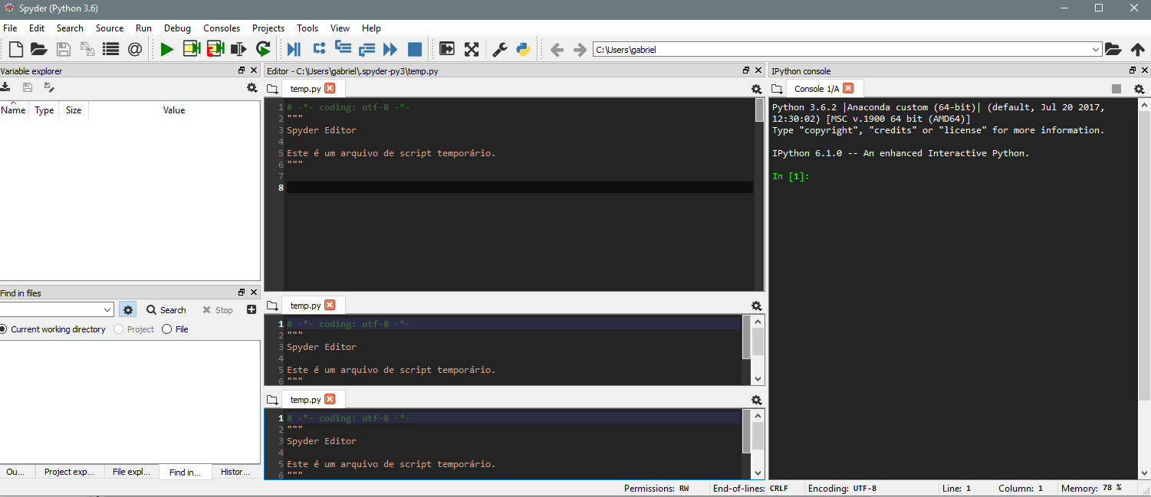This screenshot has height=497, width=1151.
Task: Open the editor pane options gear menu
Action: [757, 89]
